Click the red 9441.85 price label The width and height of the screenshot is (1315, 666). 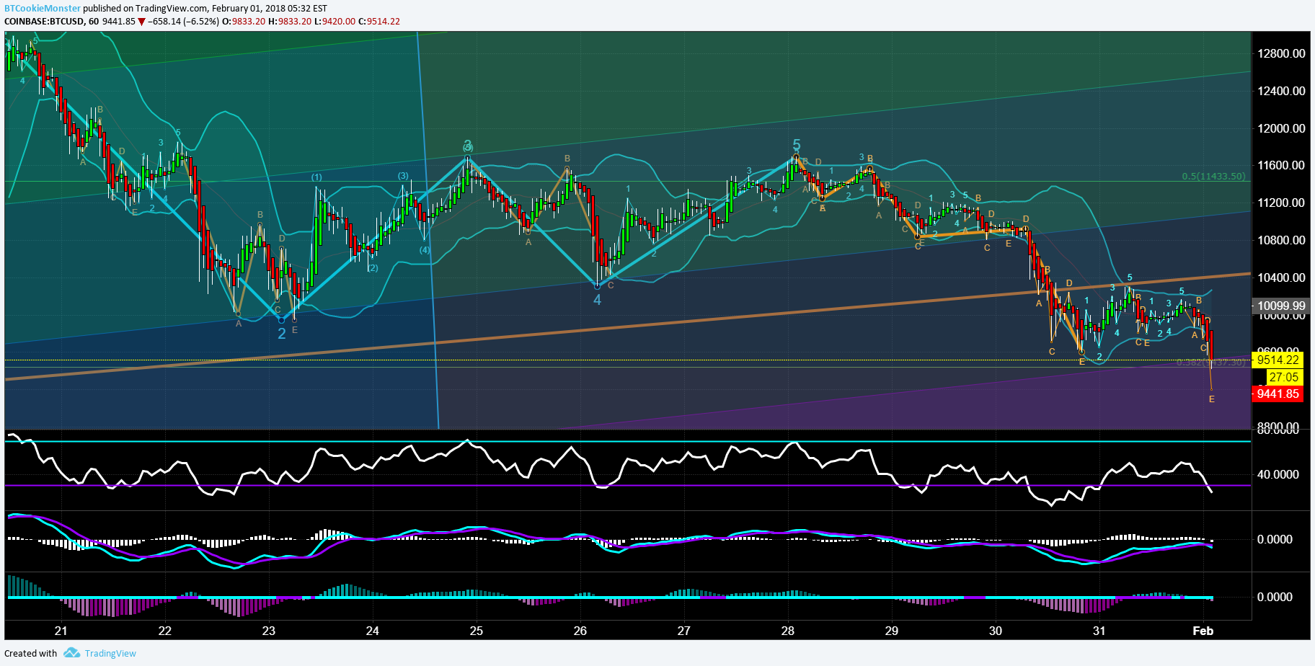(x=1278, y=394)
